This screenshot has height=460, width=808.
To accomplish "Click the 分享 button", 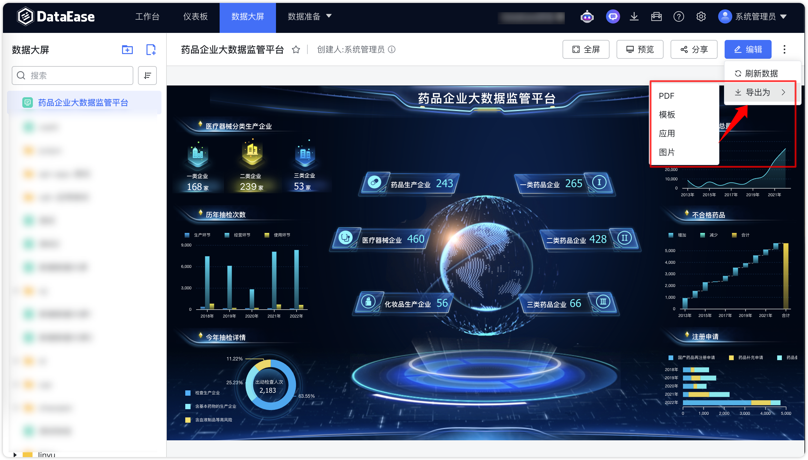I will pyautogui.click(x=694, y=49).
